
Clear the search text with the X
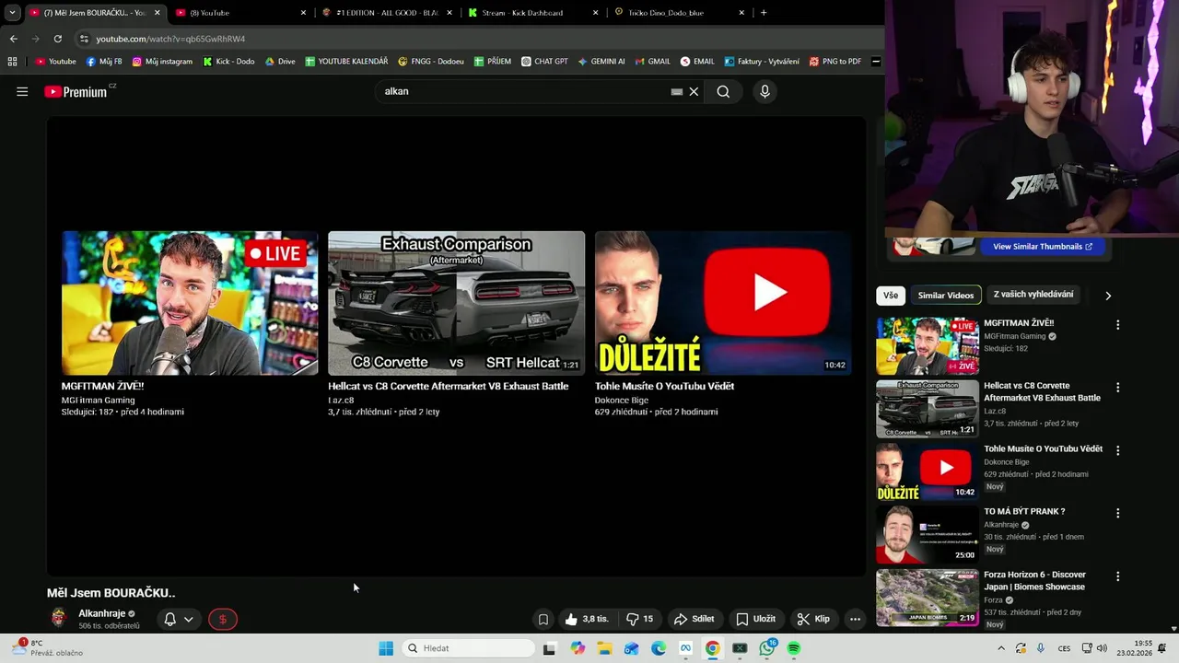coord(694,91)
